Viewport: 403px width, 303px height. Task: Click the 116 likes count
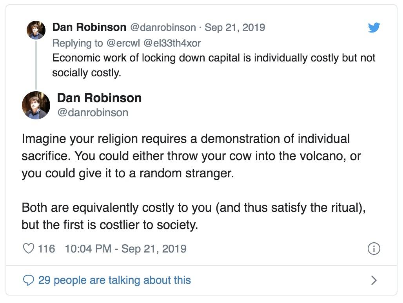click(47, 249)
